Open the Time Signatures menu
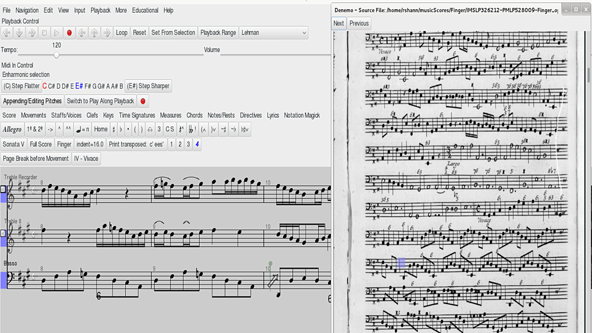This screenshot has width=592, height=333. coord(137,115)
